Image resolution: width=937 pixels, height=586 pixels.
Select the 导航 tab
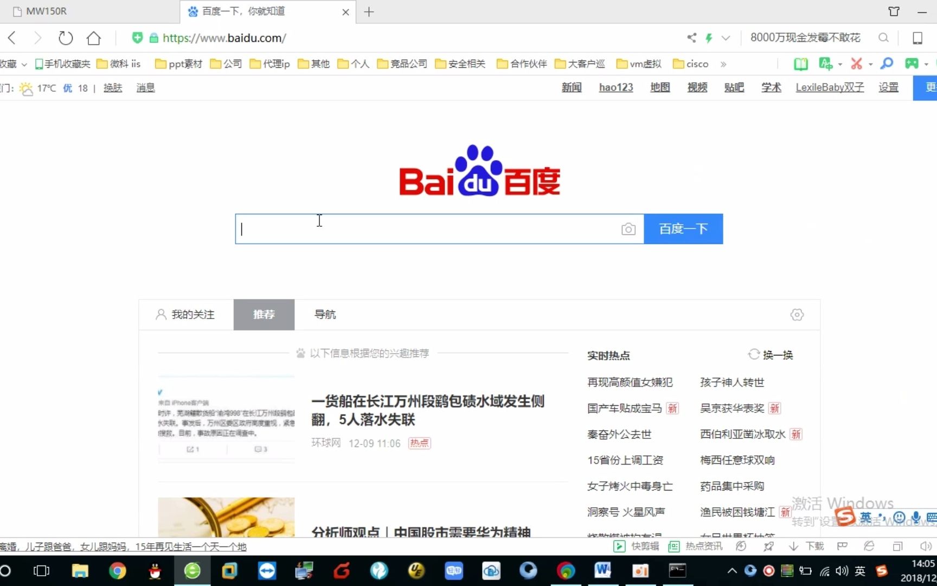(325, 315)
